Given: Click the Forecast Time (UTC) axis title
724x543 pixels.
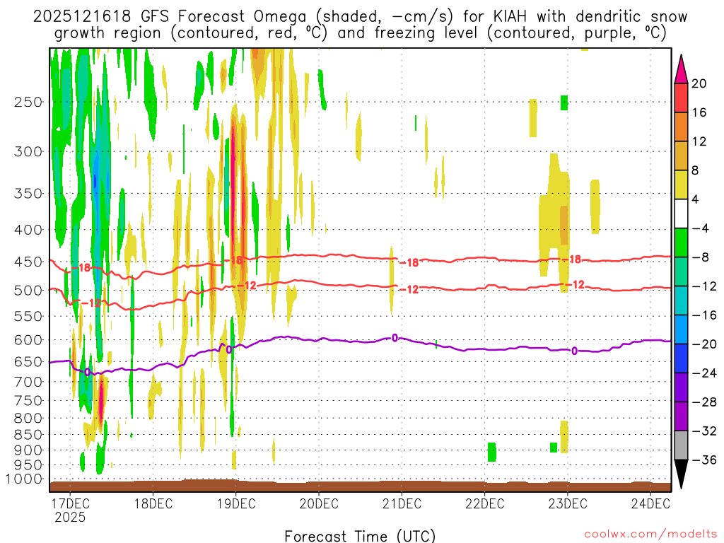Looking at the screenshot, I should tap(360, 536).
